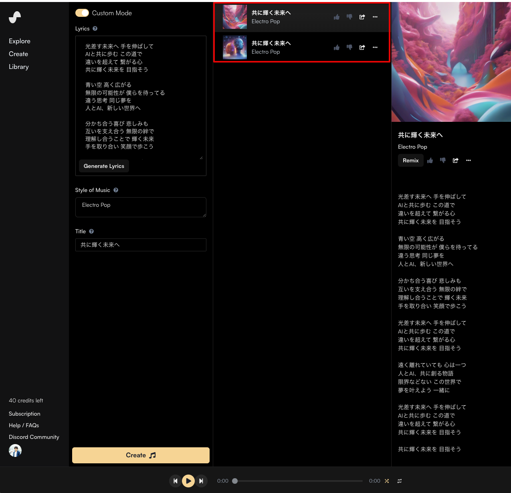This screenshot has width=511, height=493.
Task: Dislike the second Electro Pop track
Action: click(x=349, y=47)
